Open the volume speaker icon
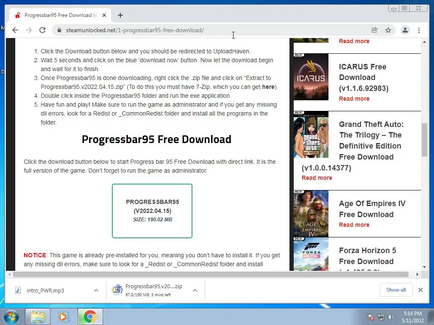The height and width of the screenshot is (325, 434). pos(391,317)
